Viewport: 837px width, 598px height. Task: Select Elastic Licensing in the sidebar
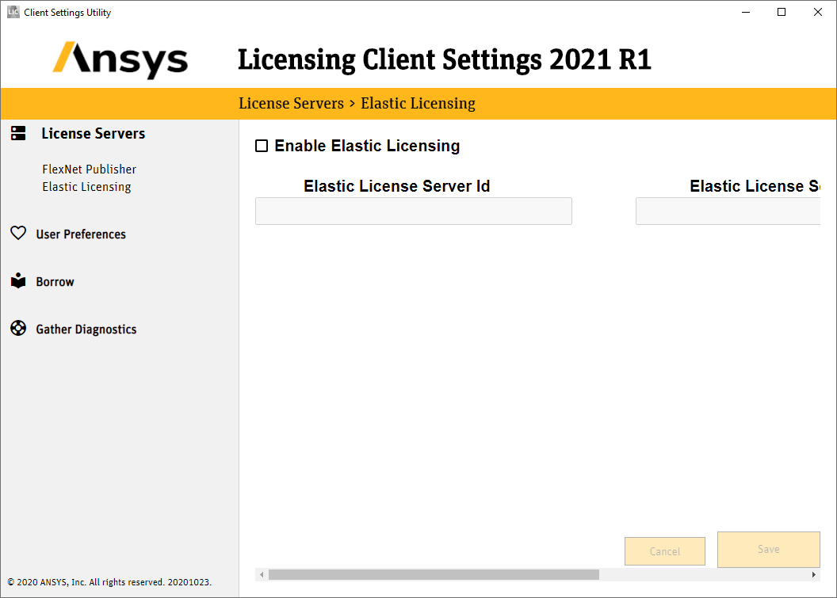86,186
